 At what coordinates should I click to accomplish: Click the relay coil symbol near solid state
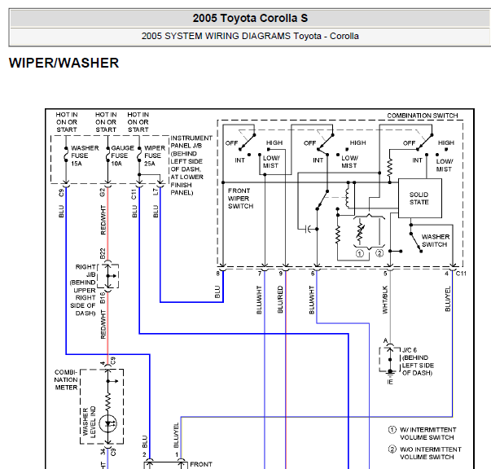(x=347, y=196)
